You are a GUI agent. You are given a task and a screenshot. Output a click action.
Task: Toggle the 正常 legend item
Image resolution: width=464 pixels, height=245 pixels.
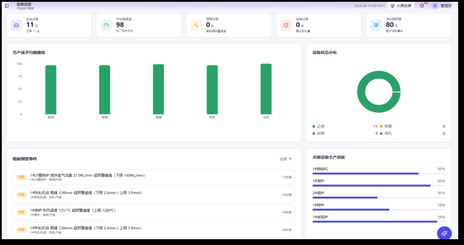[x=319, y=126]
